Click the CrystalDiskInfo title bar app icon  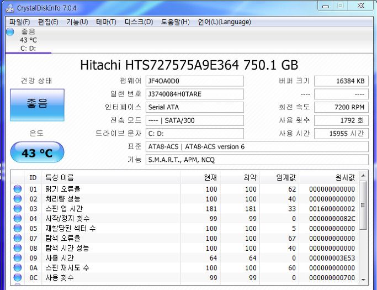coord(10,8)
